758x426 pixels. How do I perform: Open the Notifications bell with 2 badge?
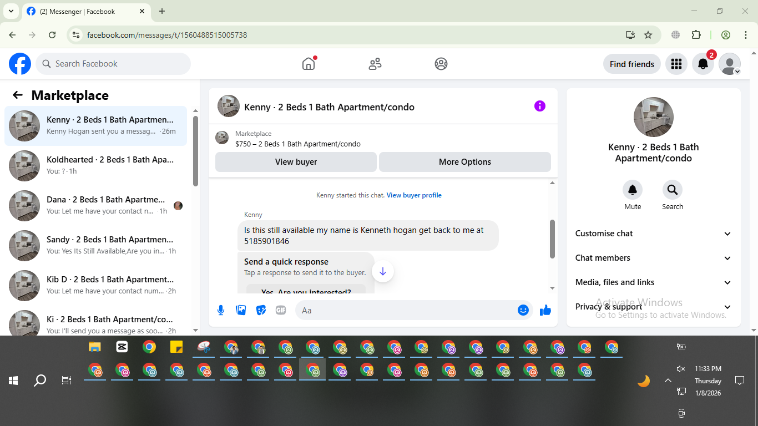click(x=703, y=64)
